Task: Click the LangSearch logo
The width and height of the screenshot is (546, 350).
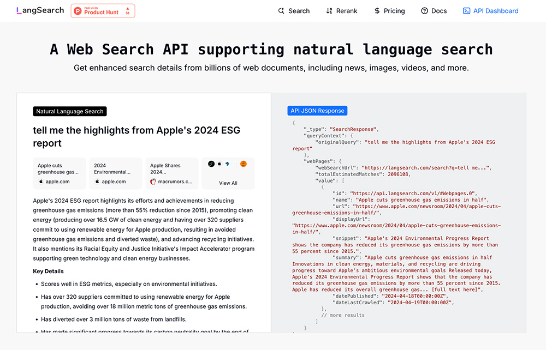Action: coord(40,10)
